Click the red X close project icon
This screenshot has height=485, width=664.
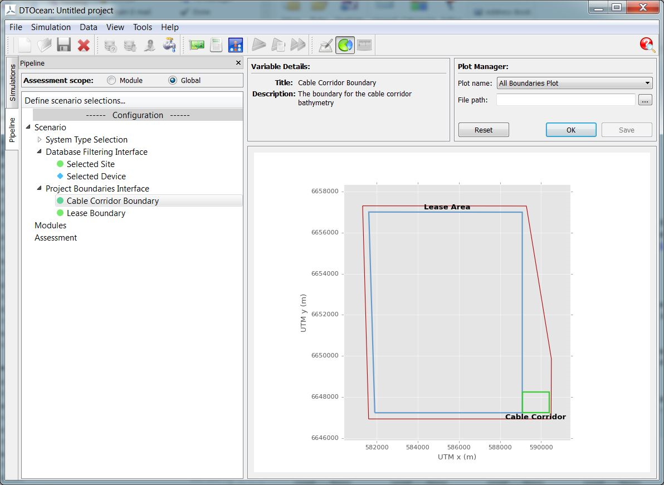[84, 45]
